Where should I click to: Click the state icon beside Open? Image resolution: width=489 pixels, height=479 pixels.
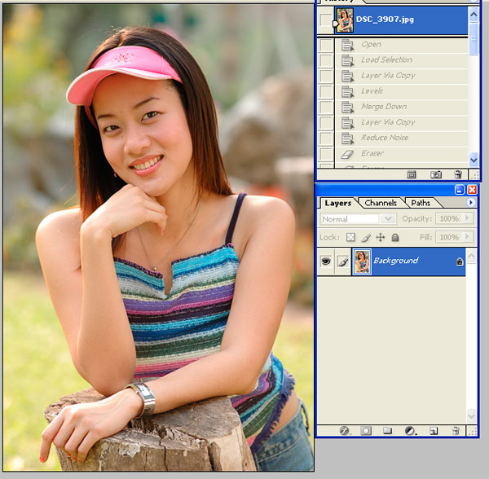pos(347,45)
